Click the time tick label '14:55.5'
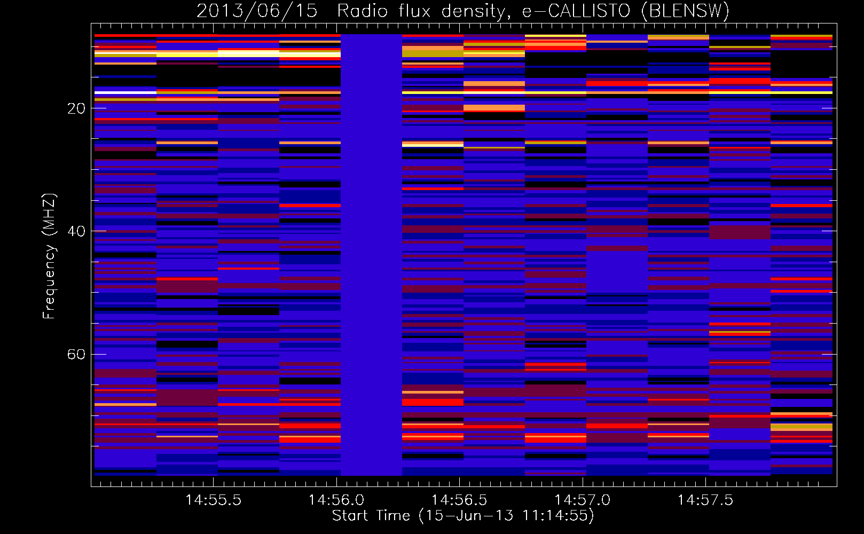This screenshot has width=864, height=534. tap(213, 500)
